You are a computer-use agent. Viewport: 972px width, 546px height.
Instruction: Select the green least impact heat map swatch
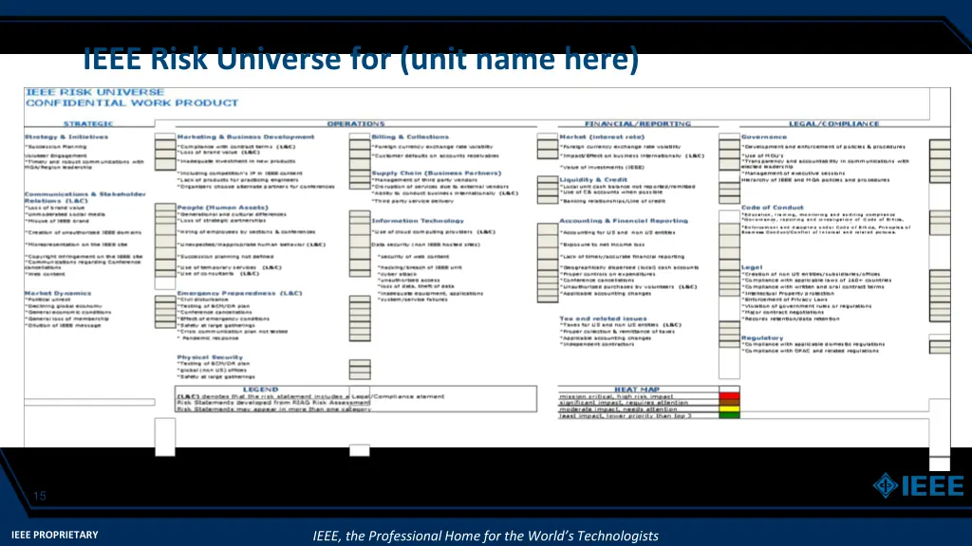pyautogui.click(x=729, y=415)
